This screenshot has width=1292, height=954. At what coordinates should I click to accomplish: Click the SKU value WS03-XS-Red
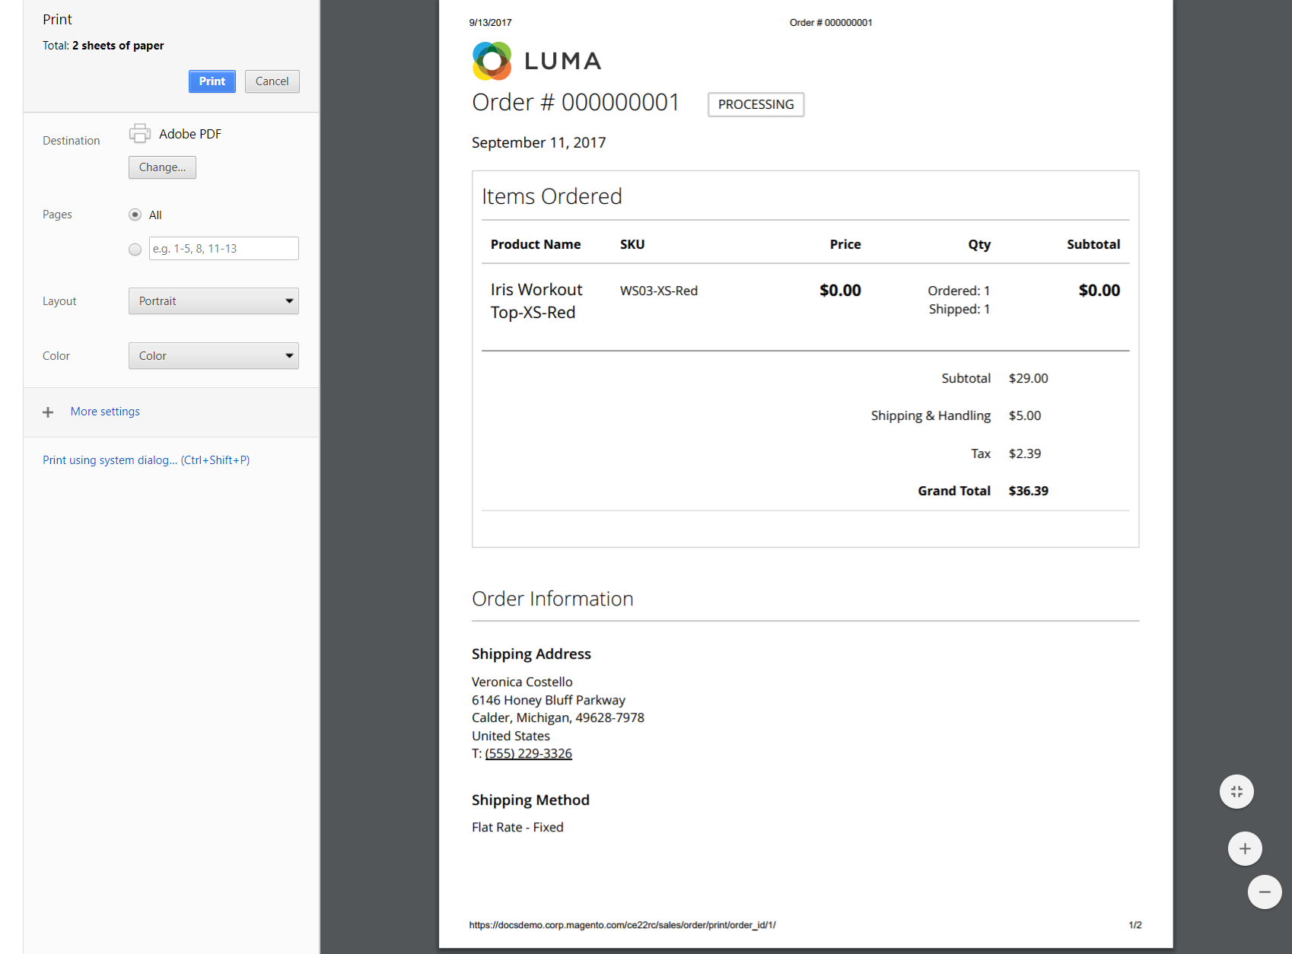[659, 291]
